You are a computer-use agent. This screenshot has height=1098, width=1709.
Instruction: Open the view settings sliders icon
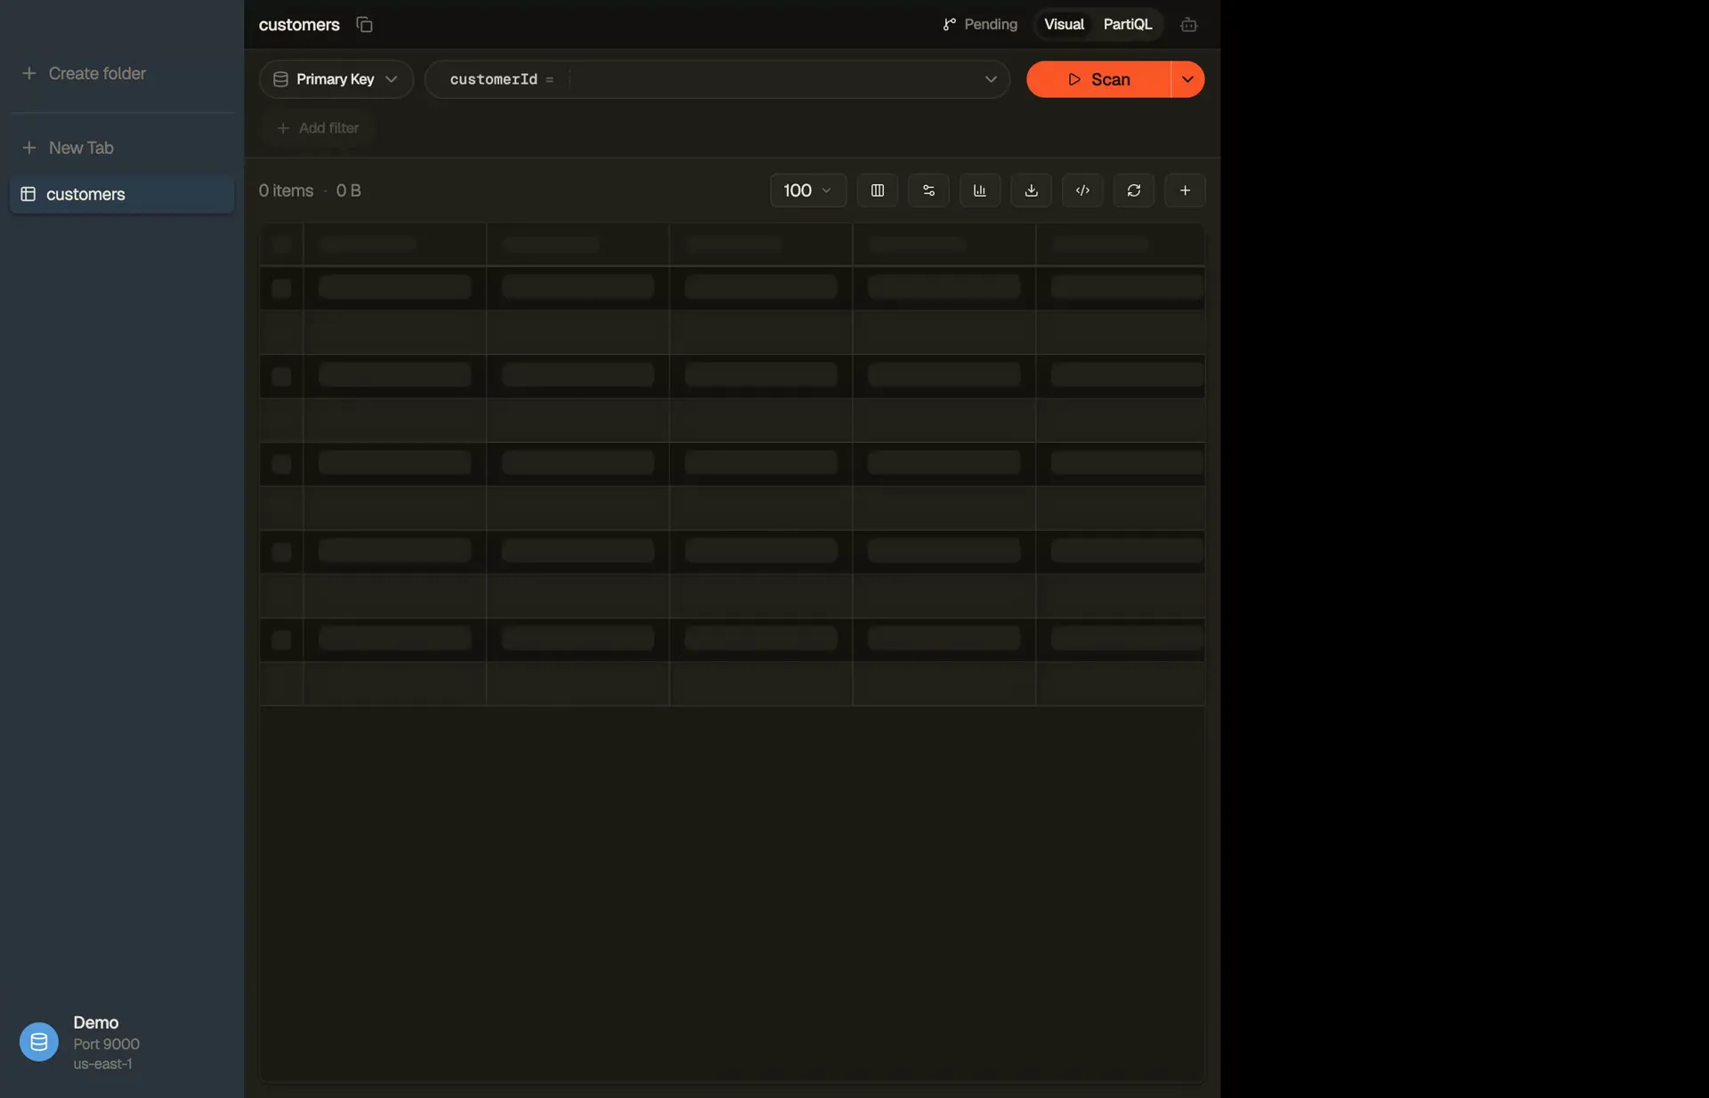click(928, 190)
